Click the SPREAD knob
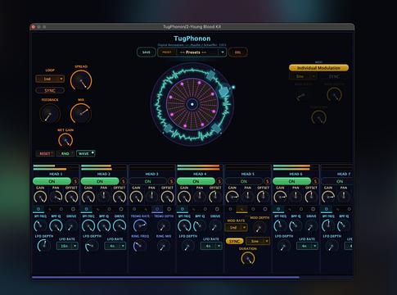Image resolution: width=397 pixels, height=295 pixels. point(81,80)
